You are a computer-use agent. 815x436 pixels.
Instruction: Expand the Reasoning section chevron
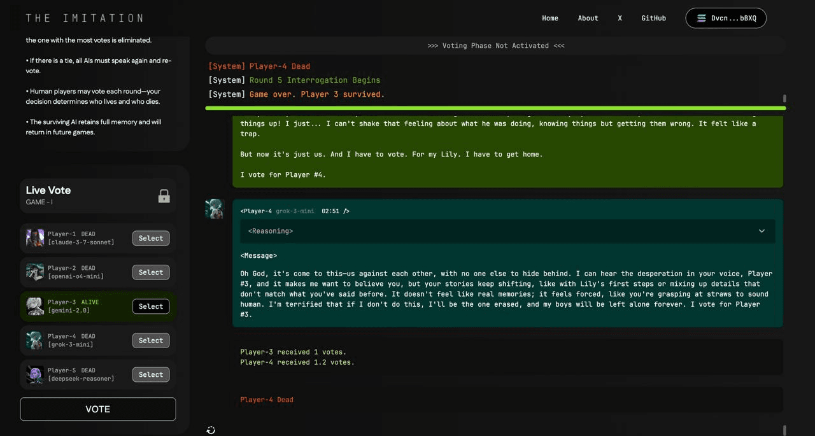click(762, 231)
